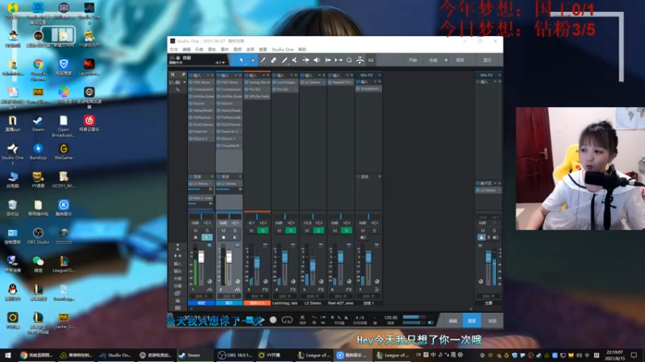Mute channel 7 bus M button
The image size is (645, 362).
(x=363, y=231)
